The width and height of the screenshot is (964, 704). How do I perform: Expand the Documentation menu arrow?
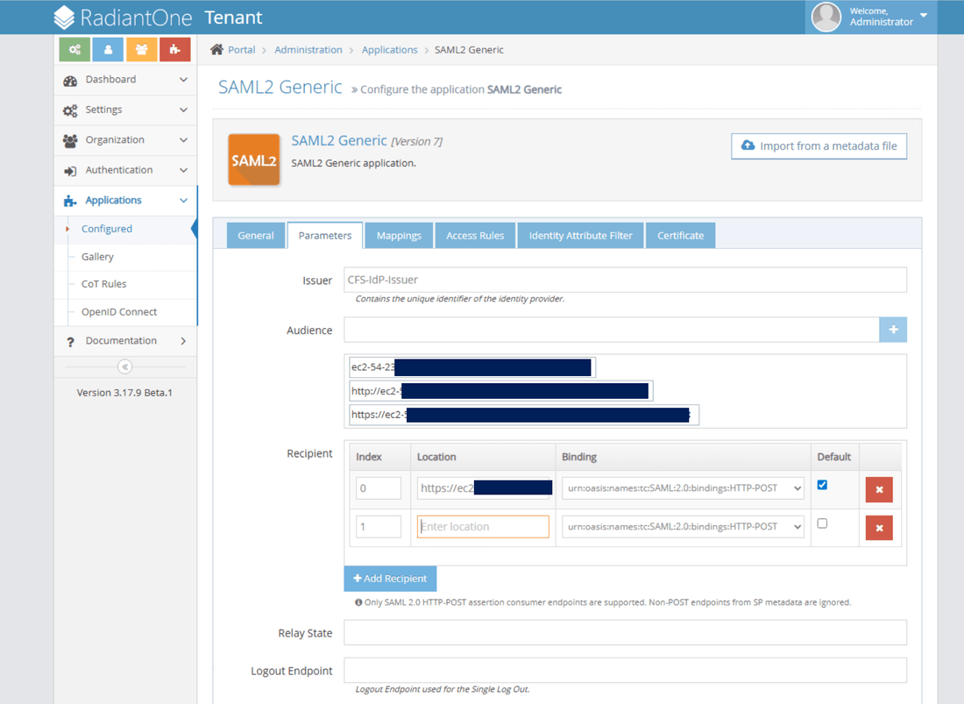[x=183, y=341]
